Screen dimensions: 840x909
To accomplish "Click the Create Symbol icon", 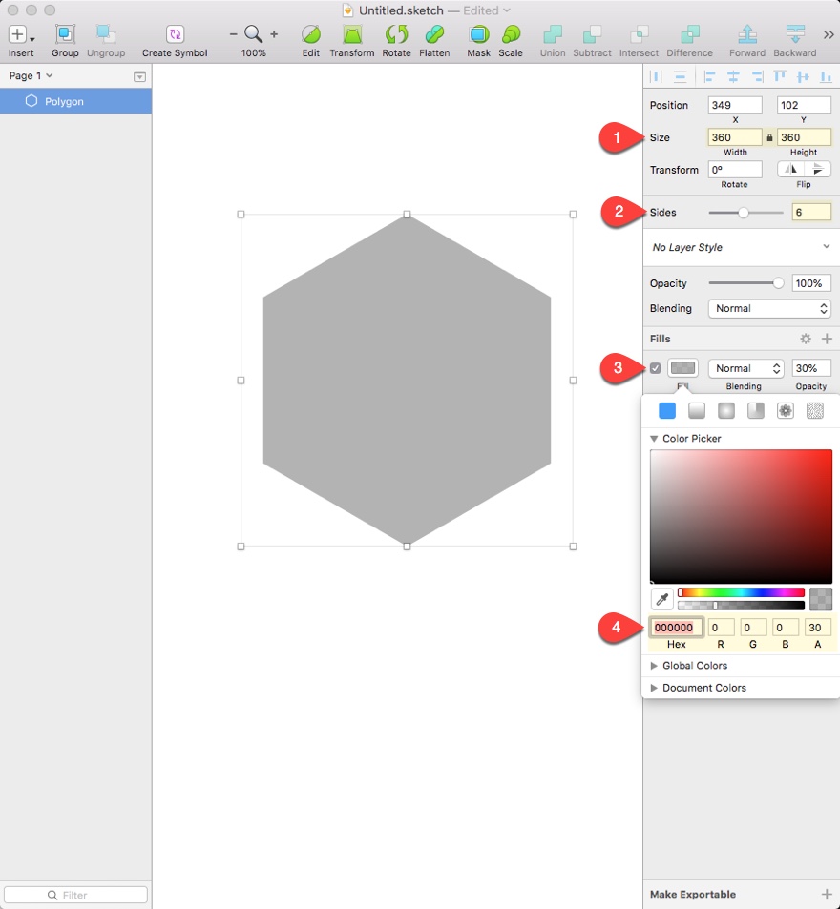I will coord(174,35).
